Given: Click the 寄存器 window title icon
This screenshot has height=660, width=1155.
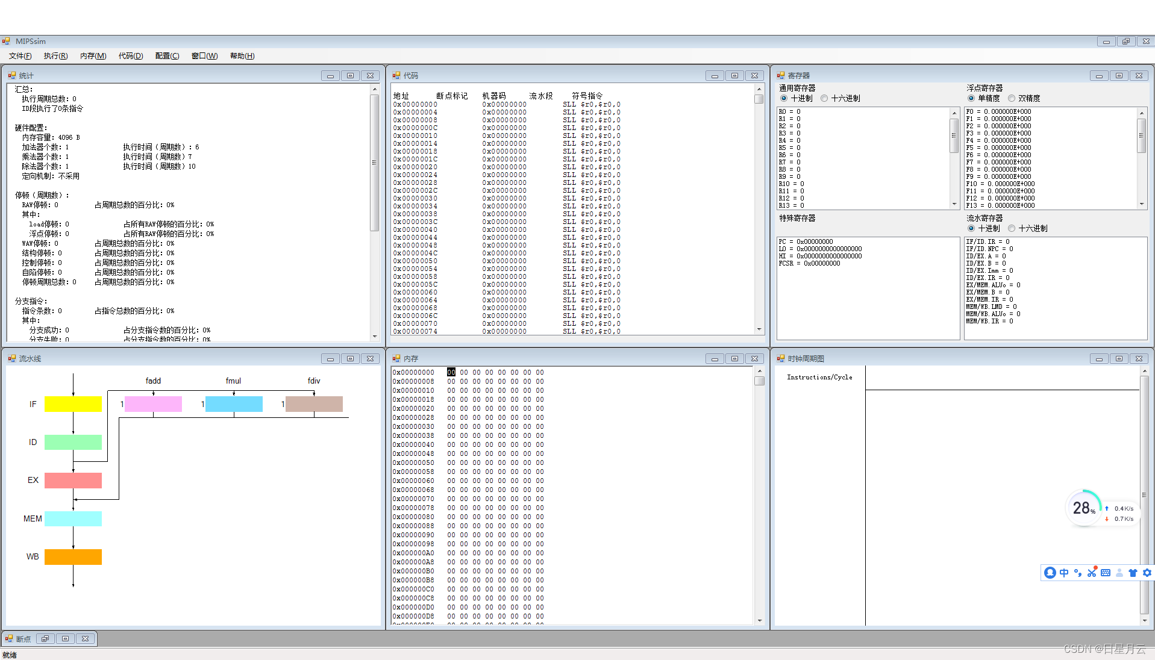Looking at the screenshot, I should pyautogui.click(x=780, y=76).
